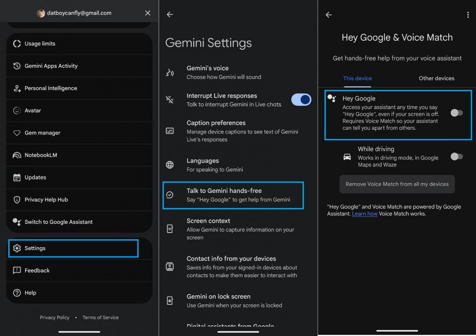Image resolution: width=476 pixels, height=336 pixels.
Task: Tap the Gemini on lock screen icon
Action: coord(170,301)
